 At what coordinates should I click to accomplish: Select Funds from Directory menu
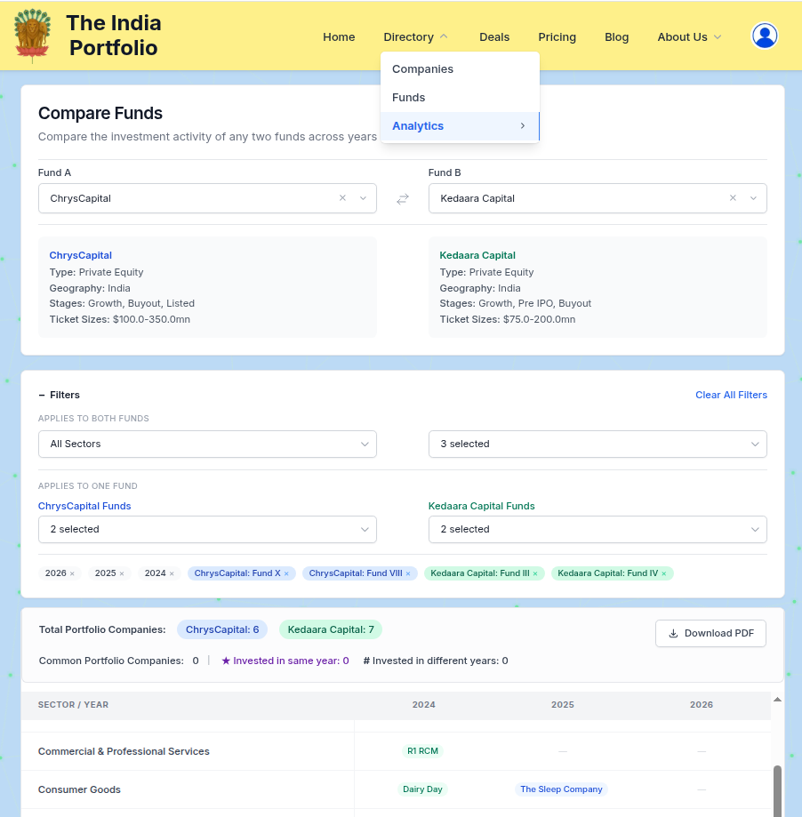(x=460, y=98)
